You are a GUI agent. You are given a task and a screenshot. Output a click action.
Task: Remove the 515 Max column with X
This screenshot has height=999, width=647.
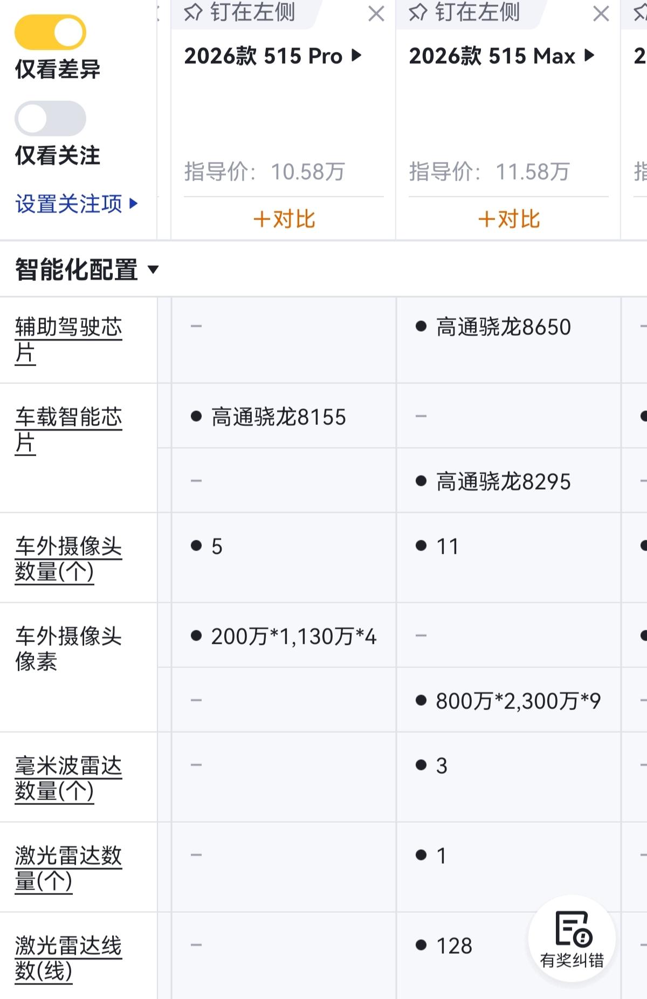pos(601,13)
